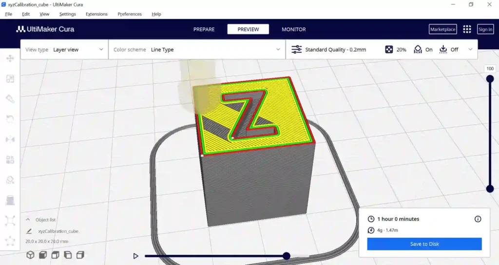Toggle support setting showing On
Screen dimensions: 499x265
click(423, 50)
